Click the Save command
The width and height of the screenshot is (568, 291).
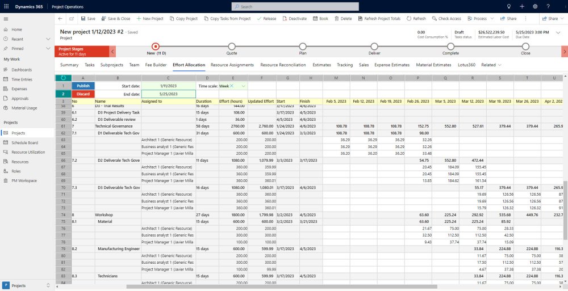pos(88,19)
